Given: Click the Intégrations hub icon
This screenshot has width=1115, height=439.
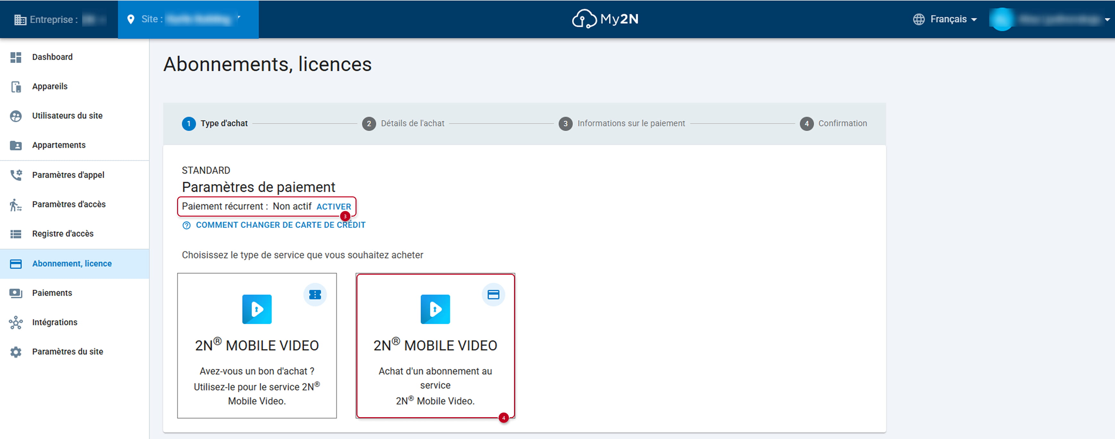Looking at the screenshot, I should coord(16,323).
